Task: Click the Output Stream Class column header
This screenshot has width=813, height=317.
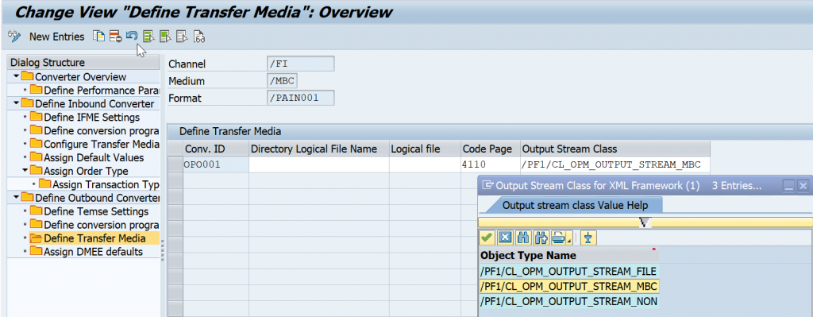Action: [x=615, y=149]
